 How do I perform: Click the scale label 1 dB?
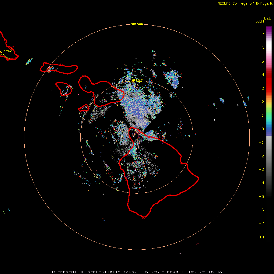point(263,115)
